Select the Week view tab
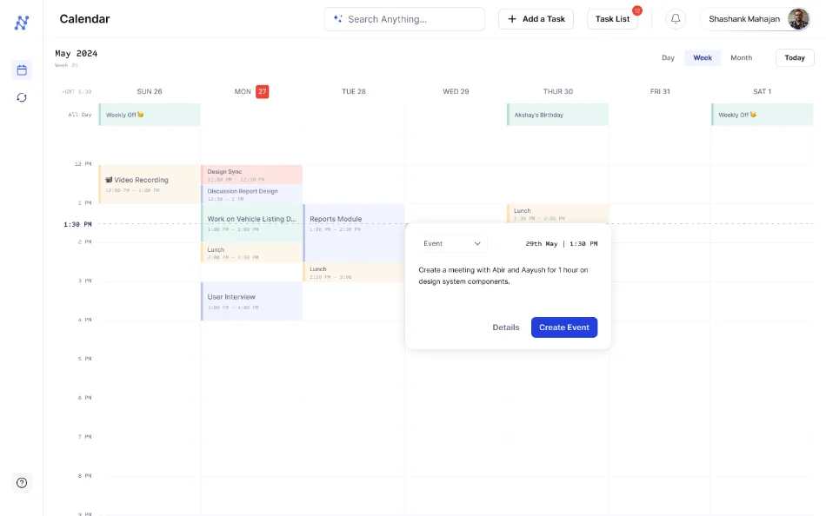The image size is (826, 516). click(703, 58)
